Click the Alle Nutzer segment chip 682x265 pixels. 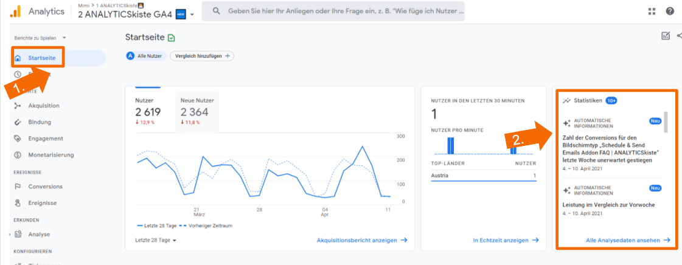pos(146,56)
